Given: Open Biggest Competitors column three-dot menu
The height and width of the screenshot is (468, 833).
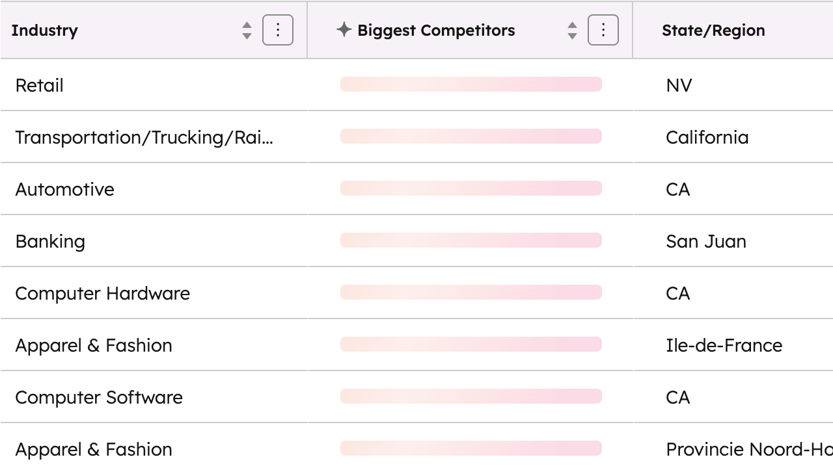Looking at the screenshot, I should (603, 30).
